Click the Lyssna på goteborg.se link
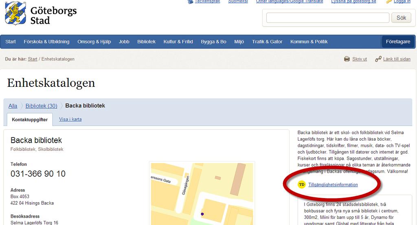Screen dimensions: 417x225 pos(354,1)
